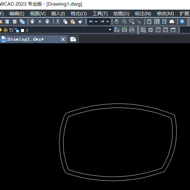Open the 绘图(D) menu

pos(121,14)
